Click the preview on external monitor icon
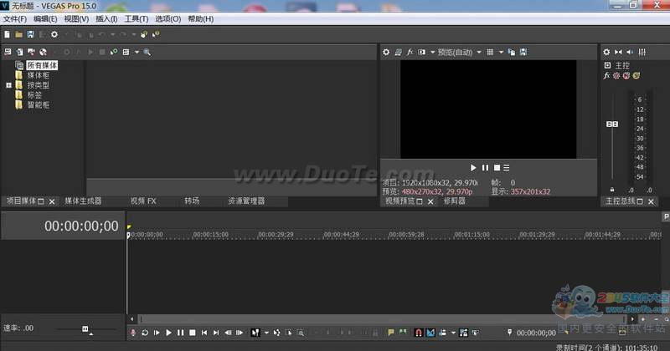 399,52
